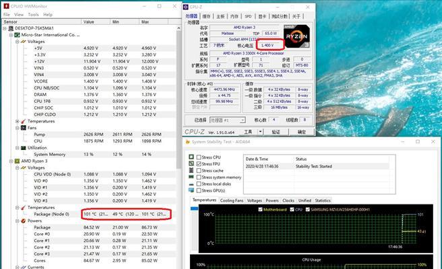
Task: Click the Max column header in HWMonitor
Action: (154, 22)
